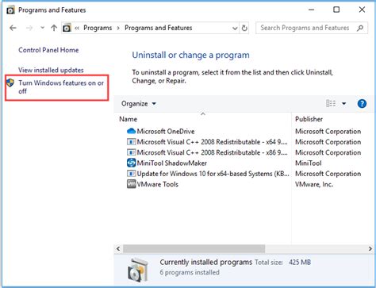Viewport: 376px width, 288px height.
Task: Open Control Panel Home link
Action: (x=48, y=50)
